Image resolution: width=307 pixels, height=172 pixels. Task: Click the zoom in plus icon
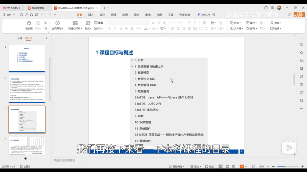click(302, 167)
